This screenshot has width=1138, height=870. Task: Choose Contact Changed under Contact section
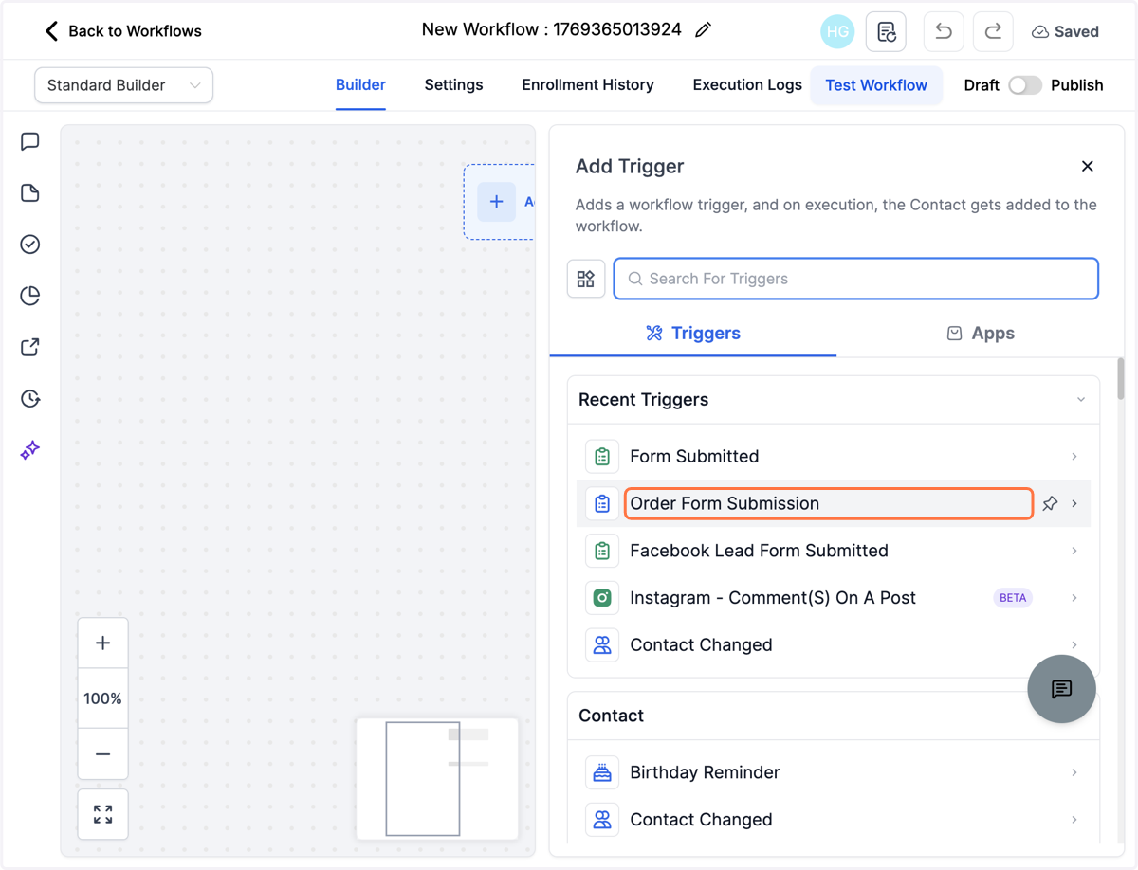[x=834, y=820]
